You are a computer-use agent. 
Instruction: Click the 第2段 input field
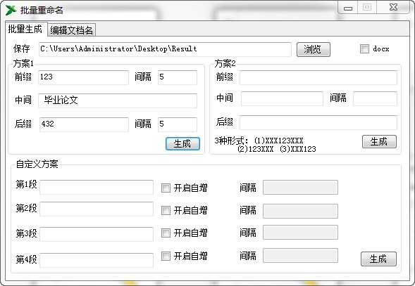pos(97,209)
